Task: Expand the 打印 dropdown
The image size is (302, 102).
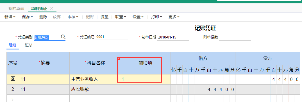Action: pos(156,17)
